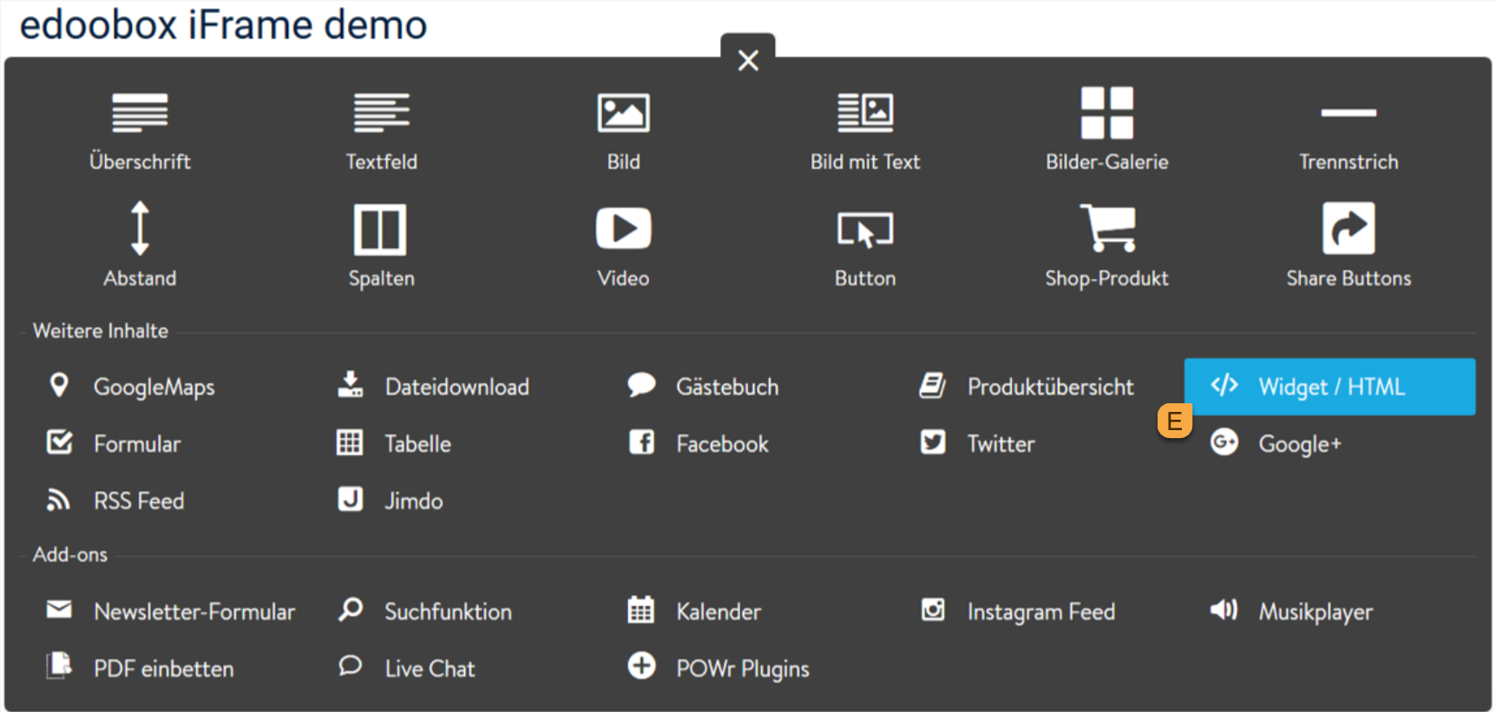1496x712 pixels.
Task: Add Share Buttons element
Action: [x=1348, y=245]
